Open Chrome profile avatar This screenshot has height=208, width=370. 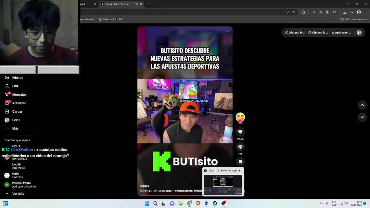(x=359, y=12)
